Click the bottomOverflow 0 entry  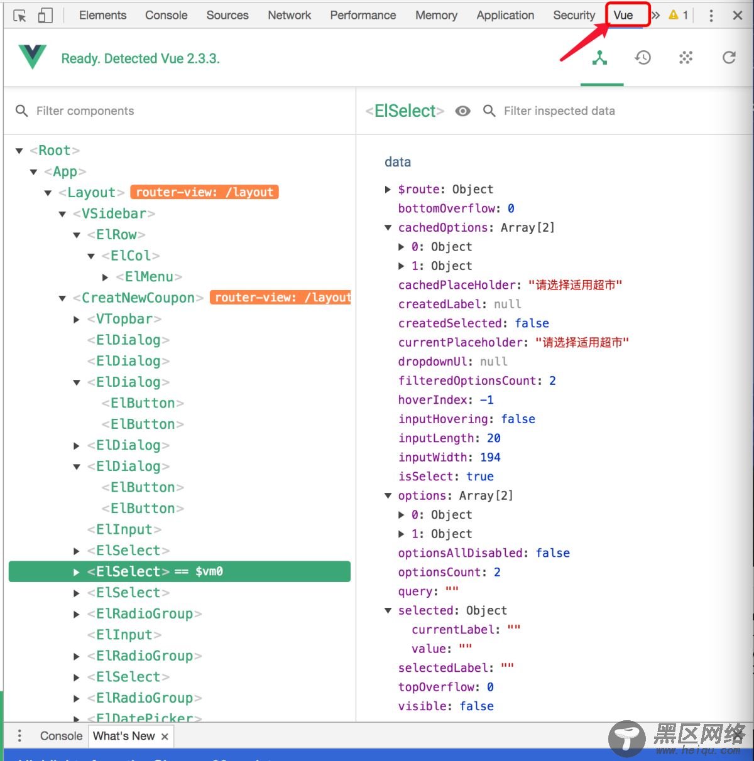pos(456,208)
